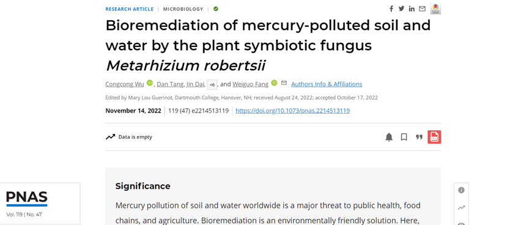Open Authors Info & Affiliations
The image size is (529, 225).
327,84
